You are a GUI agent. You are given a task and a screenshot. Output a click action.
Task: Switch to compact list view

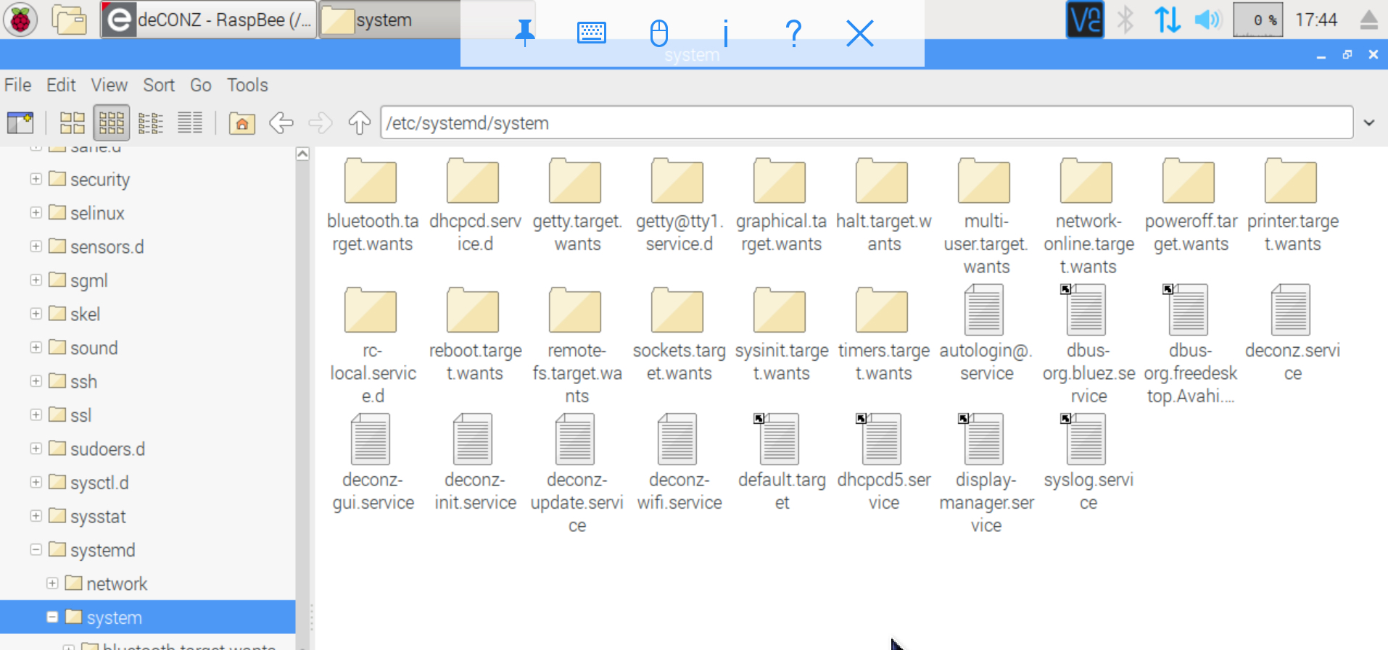pos(150,123)
